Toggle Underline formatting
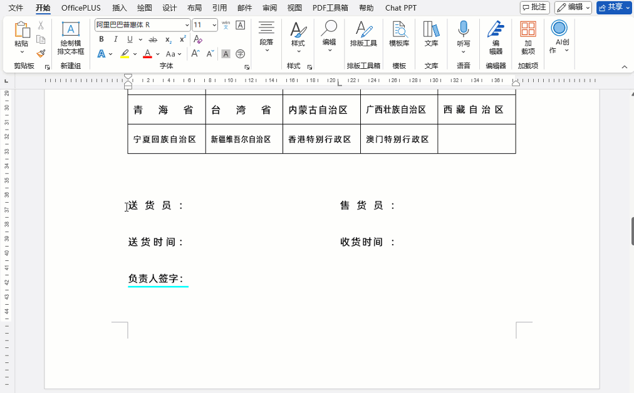The image size is (634, 393). pos(130,39)
